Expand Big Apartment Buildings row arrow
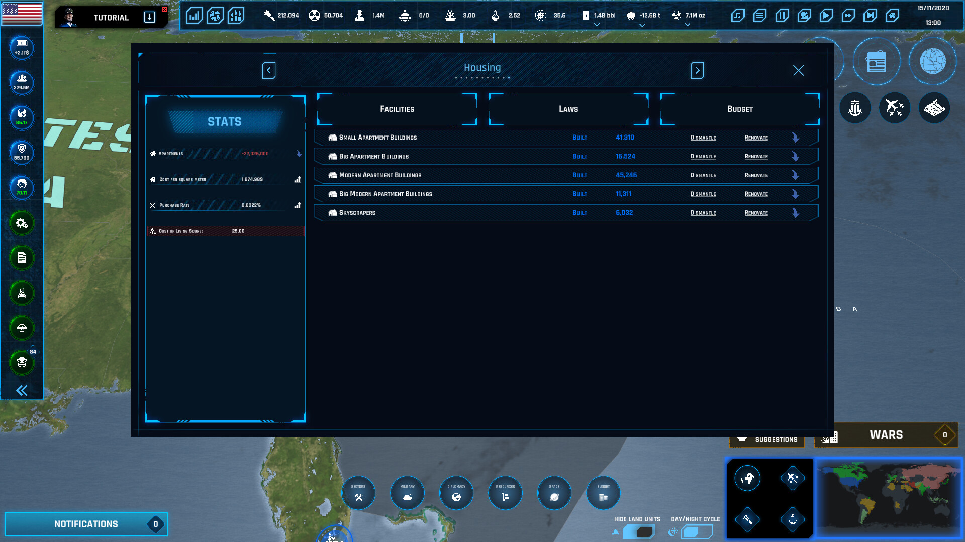This screenshot has height=542, width=965. point(796,157)
